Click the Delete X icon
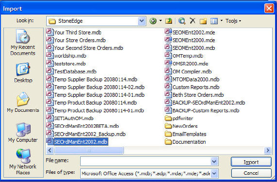The width and height of the screenshot is (277, 182). pos(192,21)
